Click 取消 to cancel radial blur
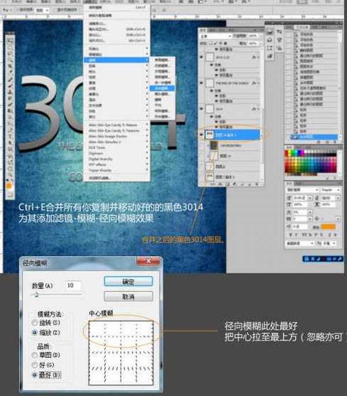The height and width of the screenshot is (396, 347). tap(128, 297)
